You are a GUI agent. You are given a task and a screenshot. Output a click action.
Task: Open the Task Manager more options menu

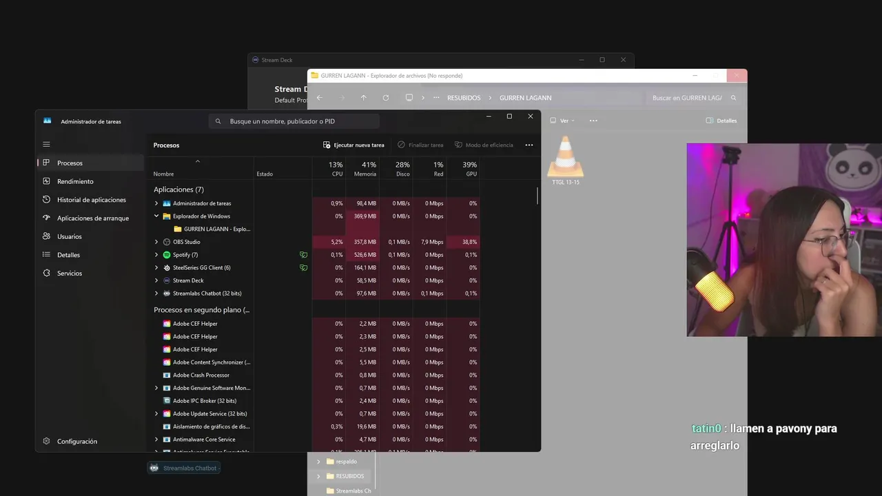pos(529,145)
